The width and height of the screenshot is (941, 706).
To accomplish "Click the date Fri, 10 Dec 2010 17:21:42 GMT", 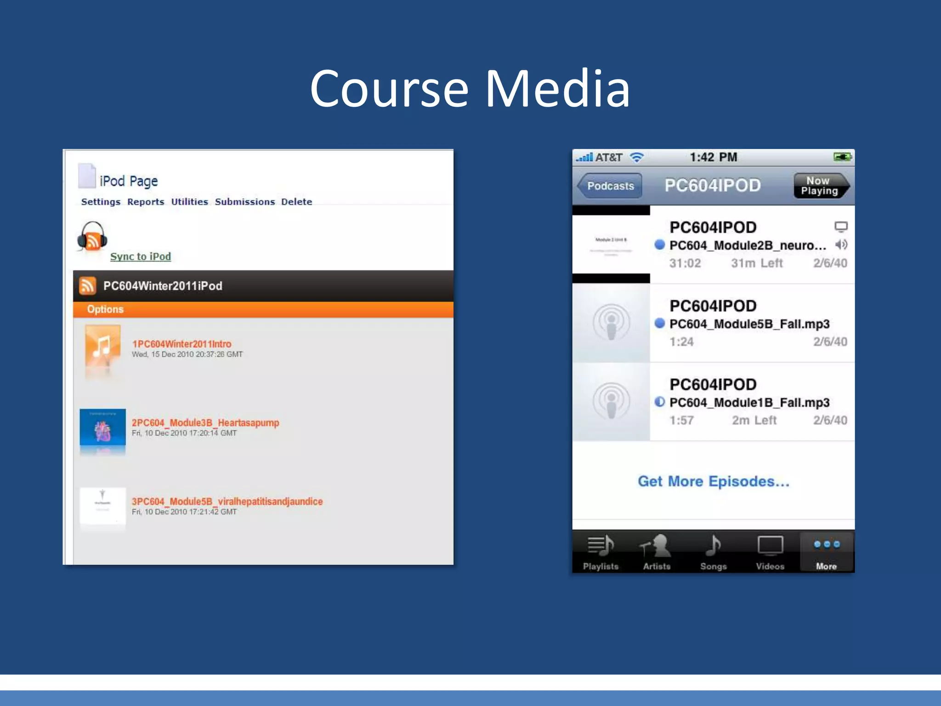I will pos(184,512).
